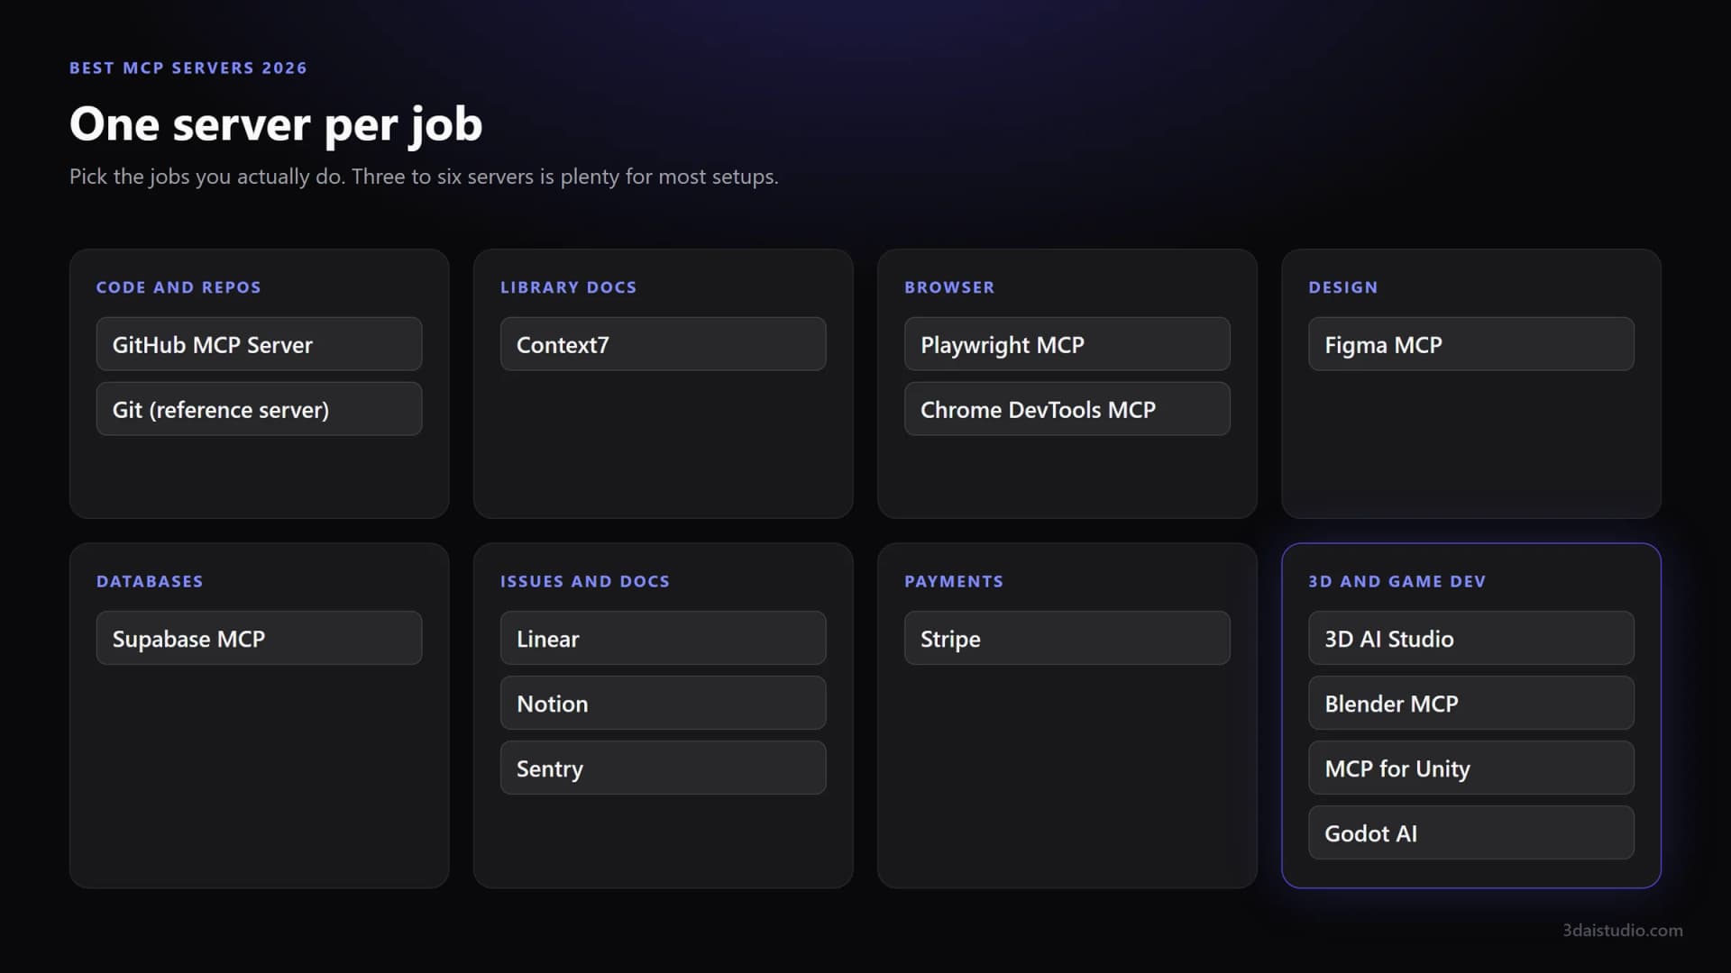Select the Godot AI item

1470,832
